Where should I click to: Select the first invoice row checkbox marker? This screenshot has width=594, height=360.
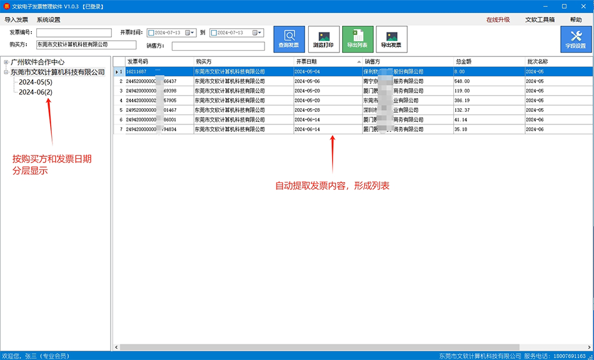coord(118,72)
